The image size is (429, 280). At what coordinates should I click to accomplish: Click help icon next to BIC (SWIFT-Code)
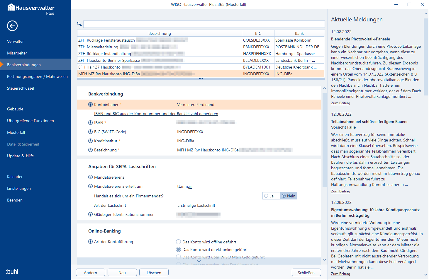point(90,132)
